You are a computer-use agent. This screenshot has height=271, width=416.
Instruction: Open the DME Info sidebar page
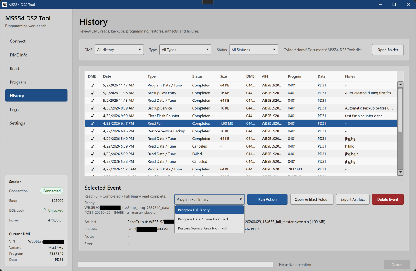pos(36,55)
